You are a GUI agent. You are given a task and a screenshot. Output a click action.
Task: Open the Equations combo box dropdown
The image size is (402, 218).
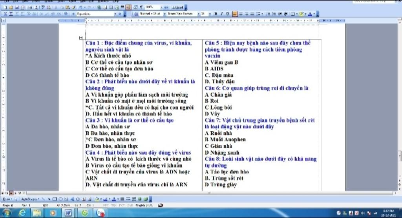pos(115,14)
